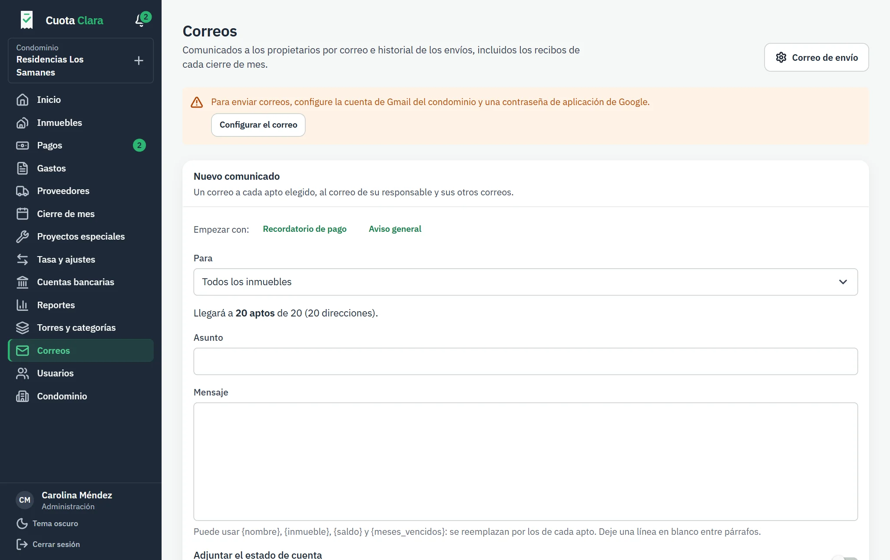Go to Inmuebles in the sidebar
The image size is (890, 560).
[x=81, y=123]
